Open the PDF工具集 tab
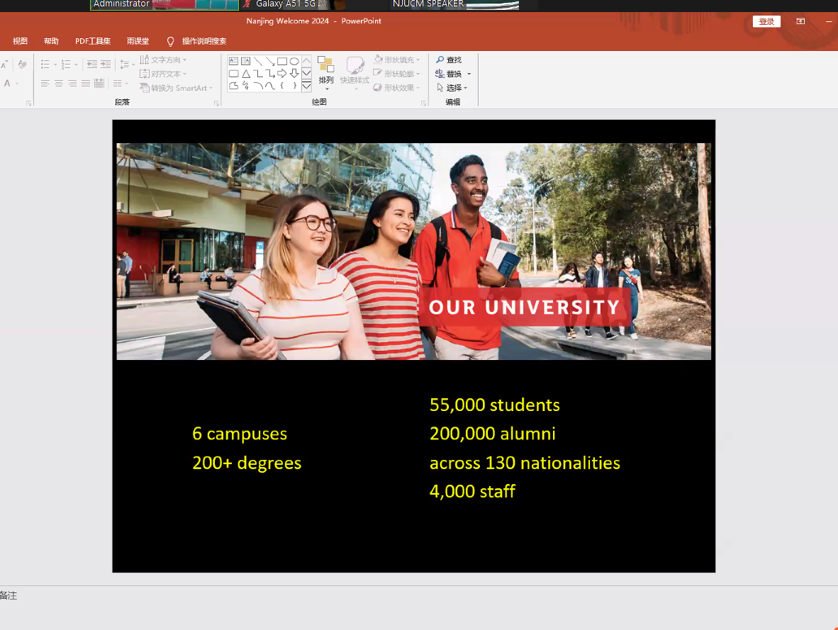The image size is (838, 630). (93, 41)
